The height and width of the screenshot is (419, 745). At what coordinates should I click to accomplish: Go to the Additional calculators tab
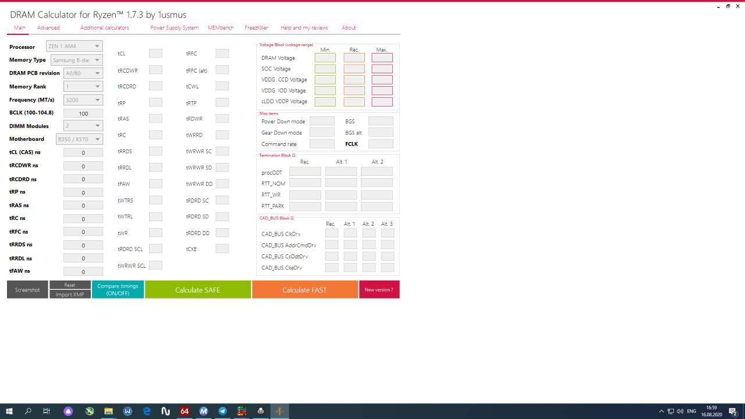coord(105,27)
